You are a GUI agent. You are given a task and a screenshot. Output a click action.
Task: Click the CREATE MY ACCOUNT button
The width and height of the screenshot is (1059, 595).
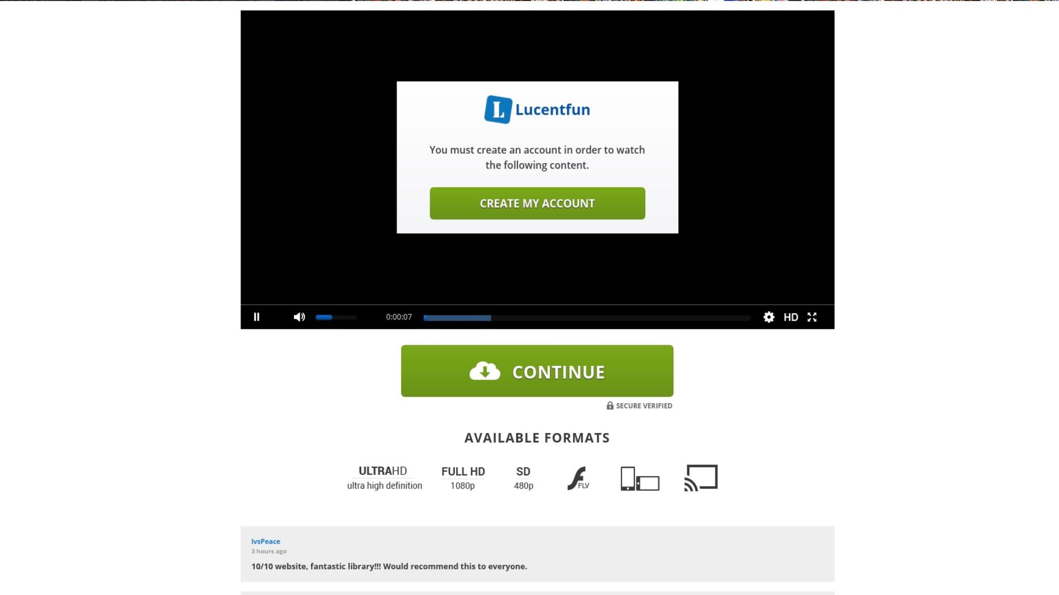coord(537,203)
